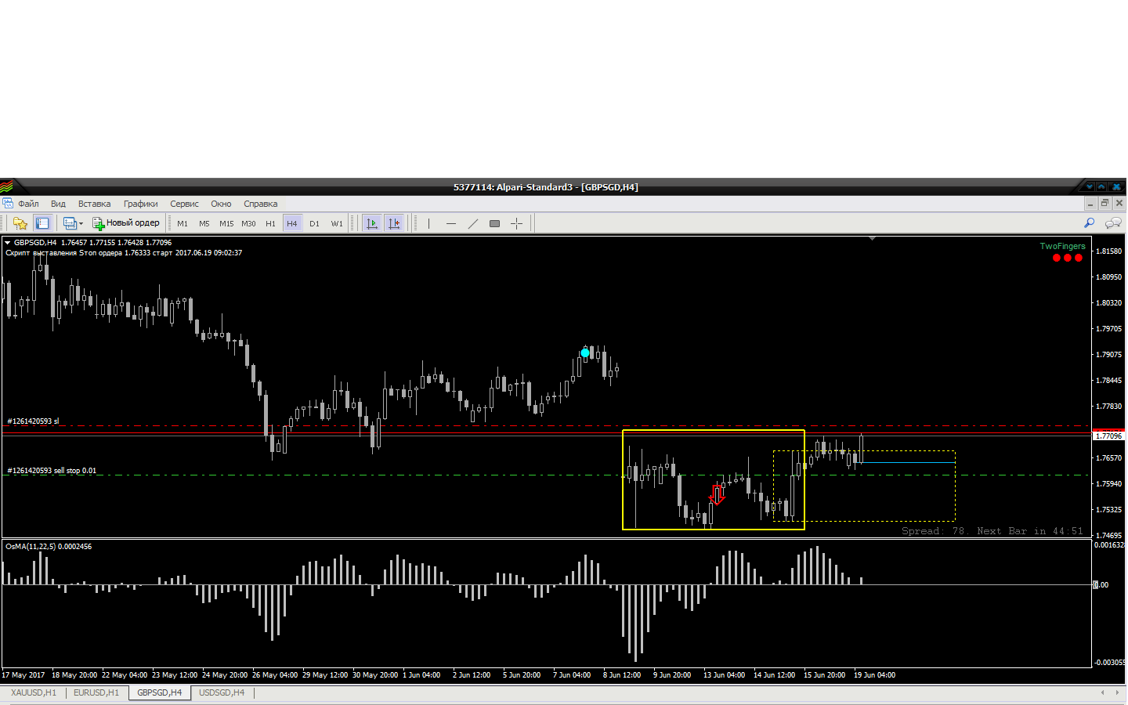Click the 1.81580 price scale value
Screen dimensions: 1128x705
pos(1108,251)
